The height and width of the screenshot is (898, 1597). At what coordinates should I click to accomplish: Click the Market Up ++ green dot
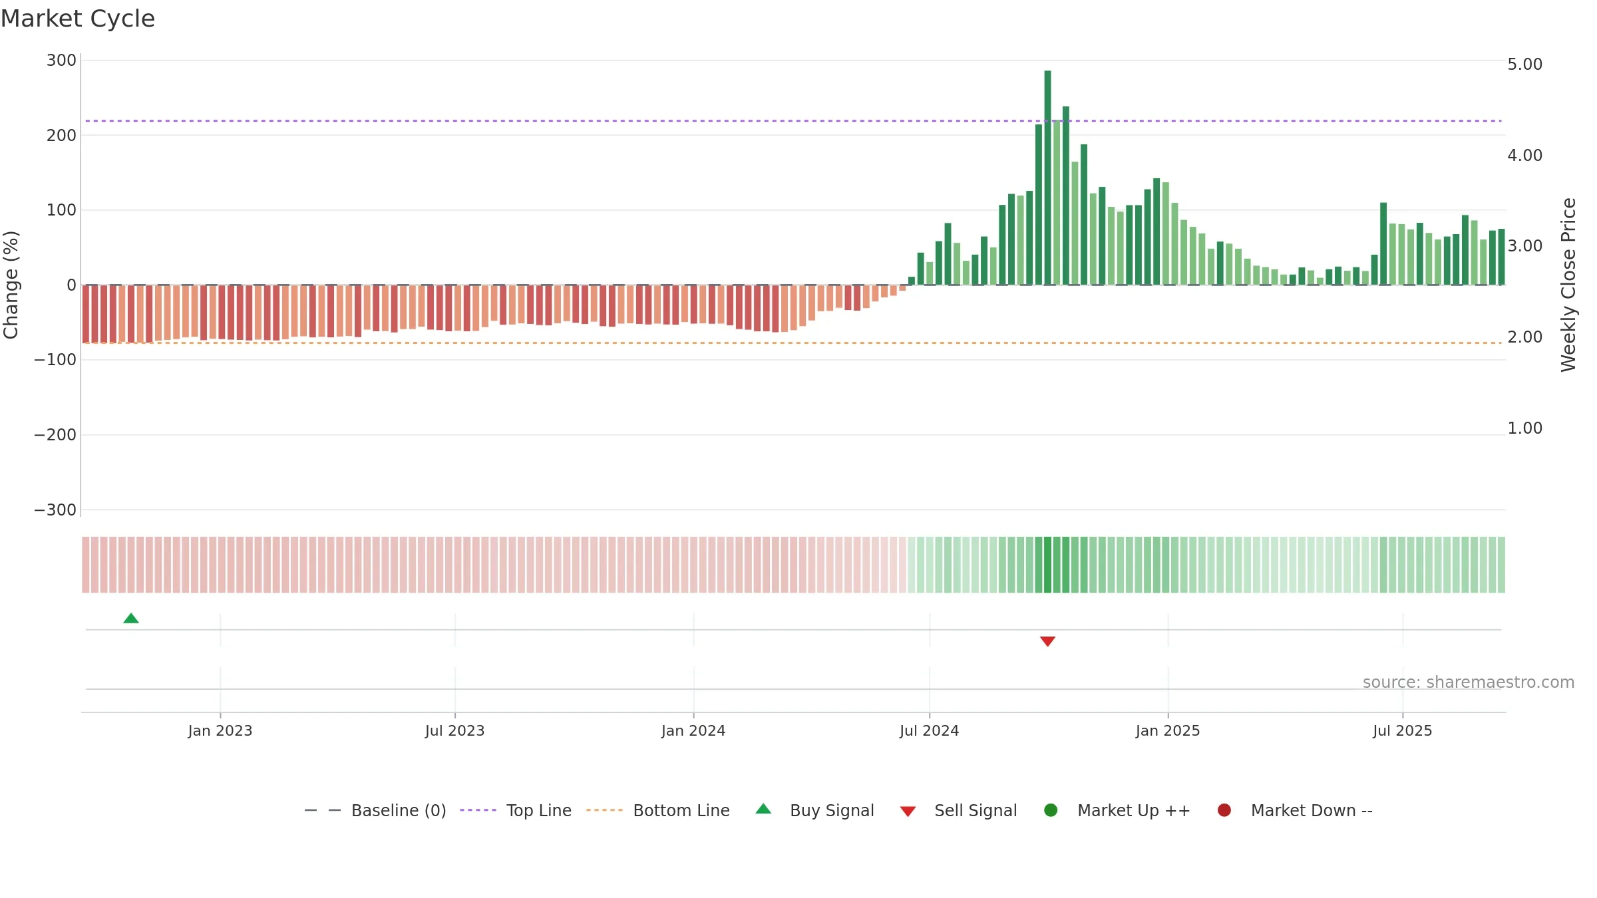coord(1051,810)
